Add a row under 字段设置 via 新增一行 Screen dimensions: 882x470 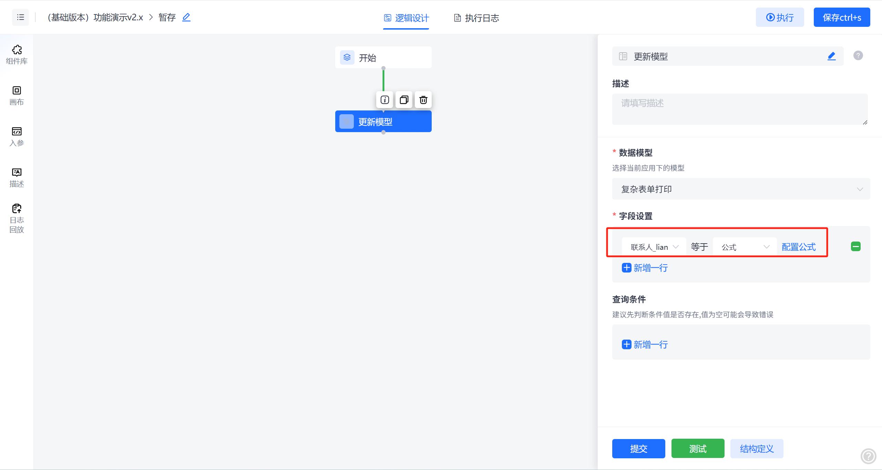[x=644, y=268]
